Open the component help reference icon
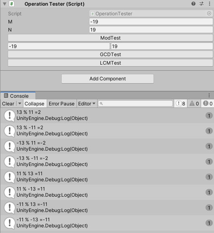This screenshot has width=214, height=233. (x=193, y=4)
